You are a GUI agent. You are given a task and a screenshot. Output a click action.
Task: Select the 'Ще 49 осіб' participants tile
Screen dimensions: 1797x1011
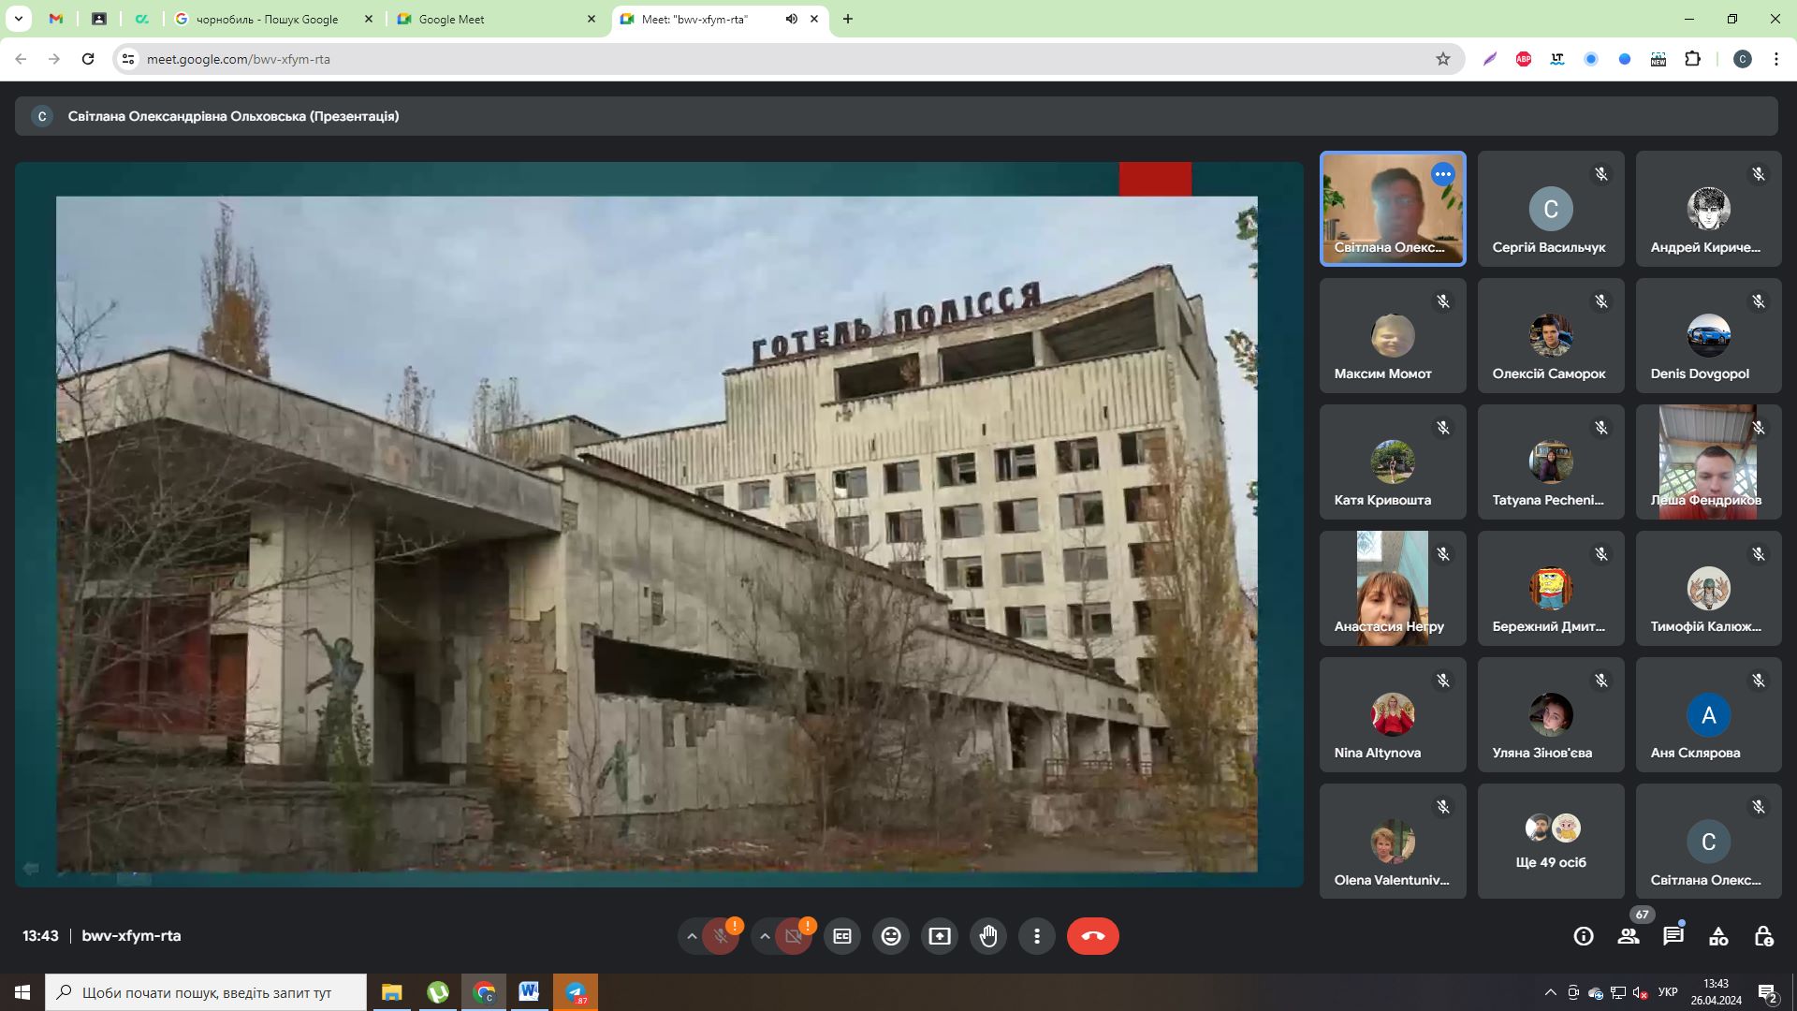point(1551,842)
